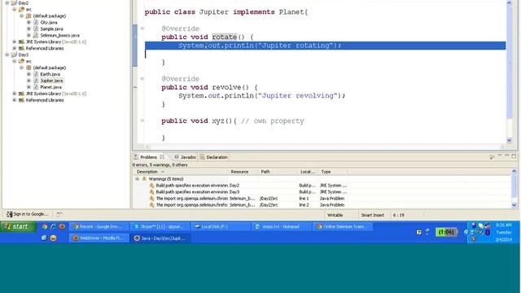Select City.java file icon
Image resolution: width=521 pixels, height=293 pixels.
tap(36, 22)
